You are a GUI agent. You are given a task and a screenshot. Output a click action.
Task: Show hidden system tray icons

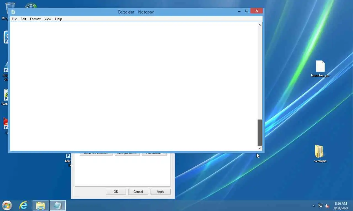[x=314, y=206]
